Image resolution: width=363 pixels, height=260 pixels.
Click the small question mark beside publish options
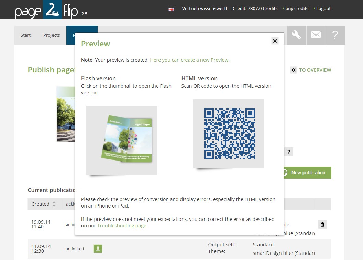click(289, 152)
